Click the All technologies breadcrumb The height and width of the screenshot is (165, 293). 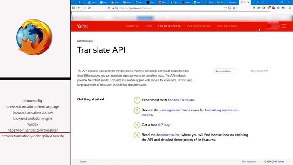click(85, 41)
